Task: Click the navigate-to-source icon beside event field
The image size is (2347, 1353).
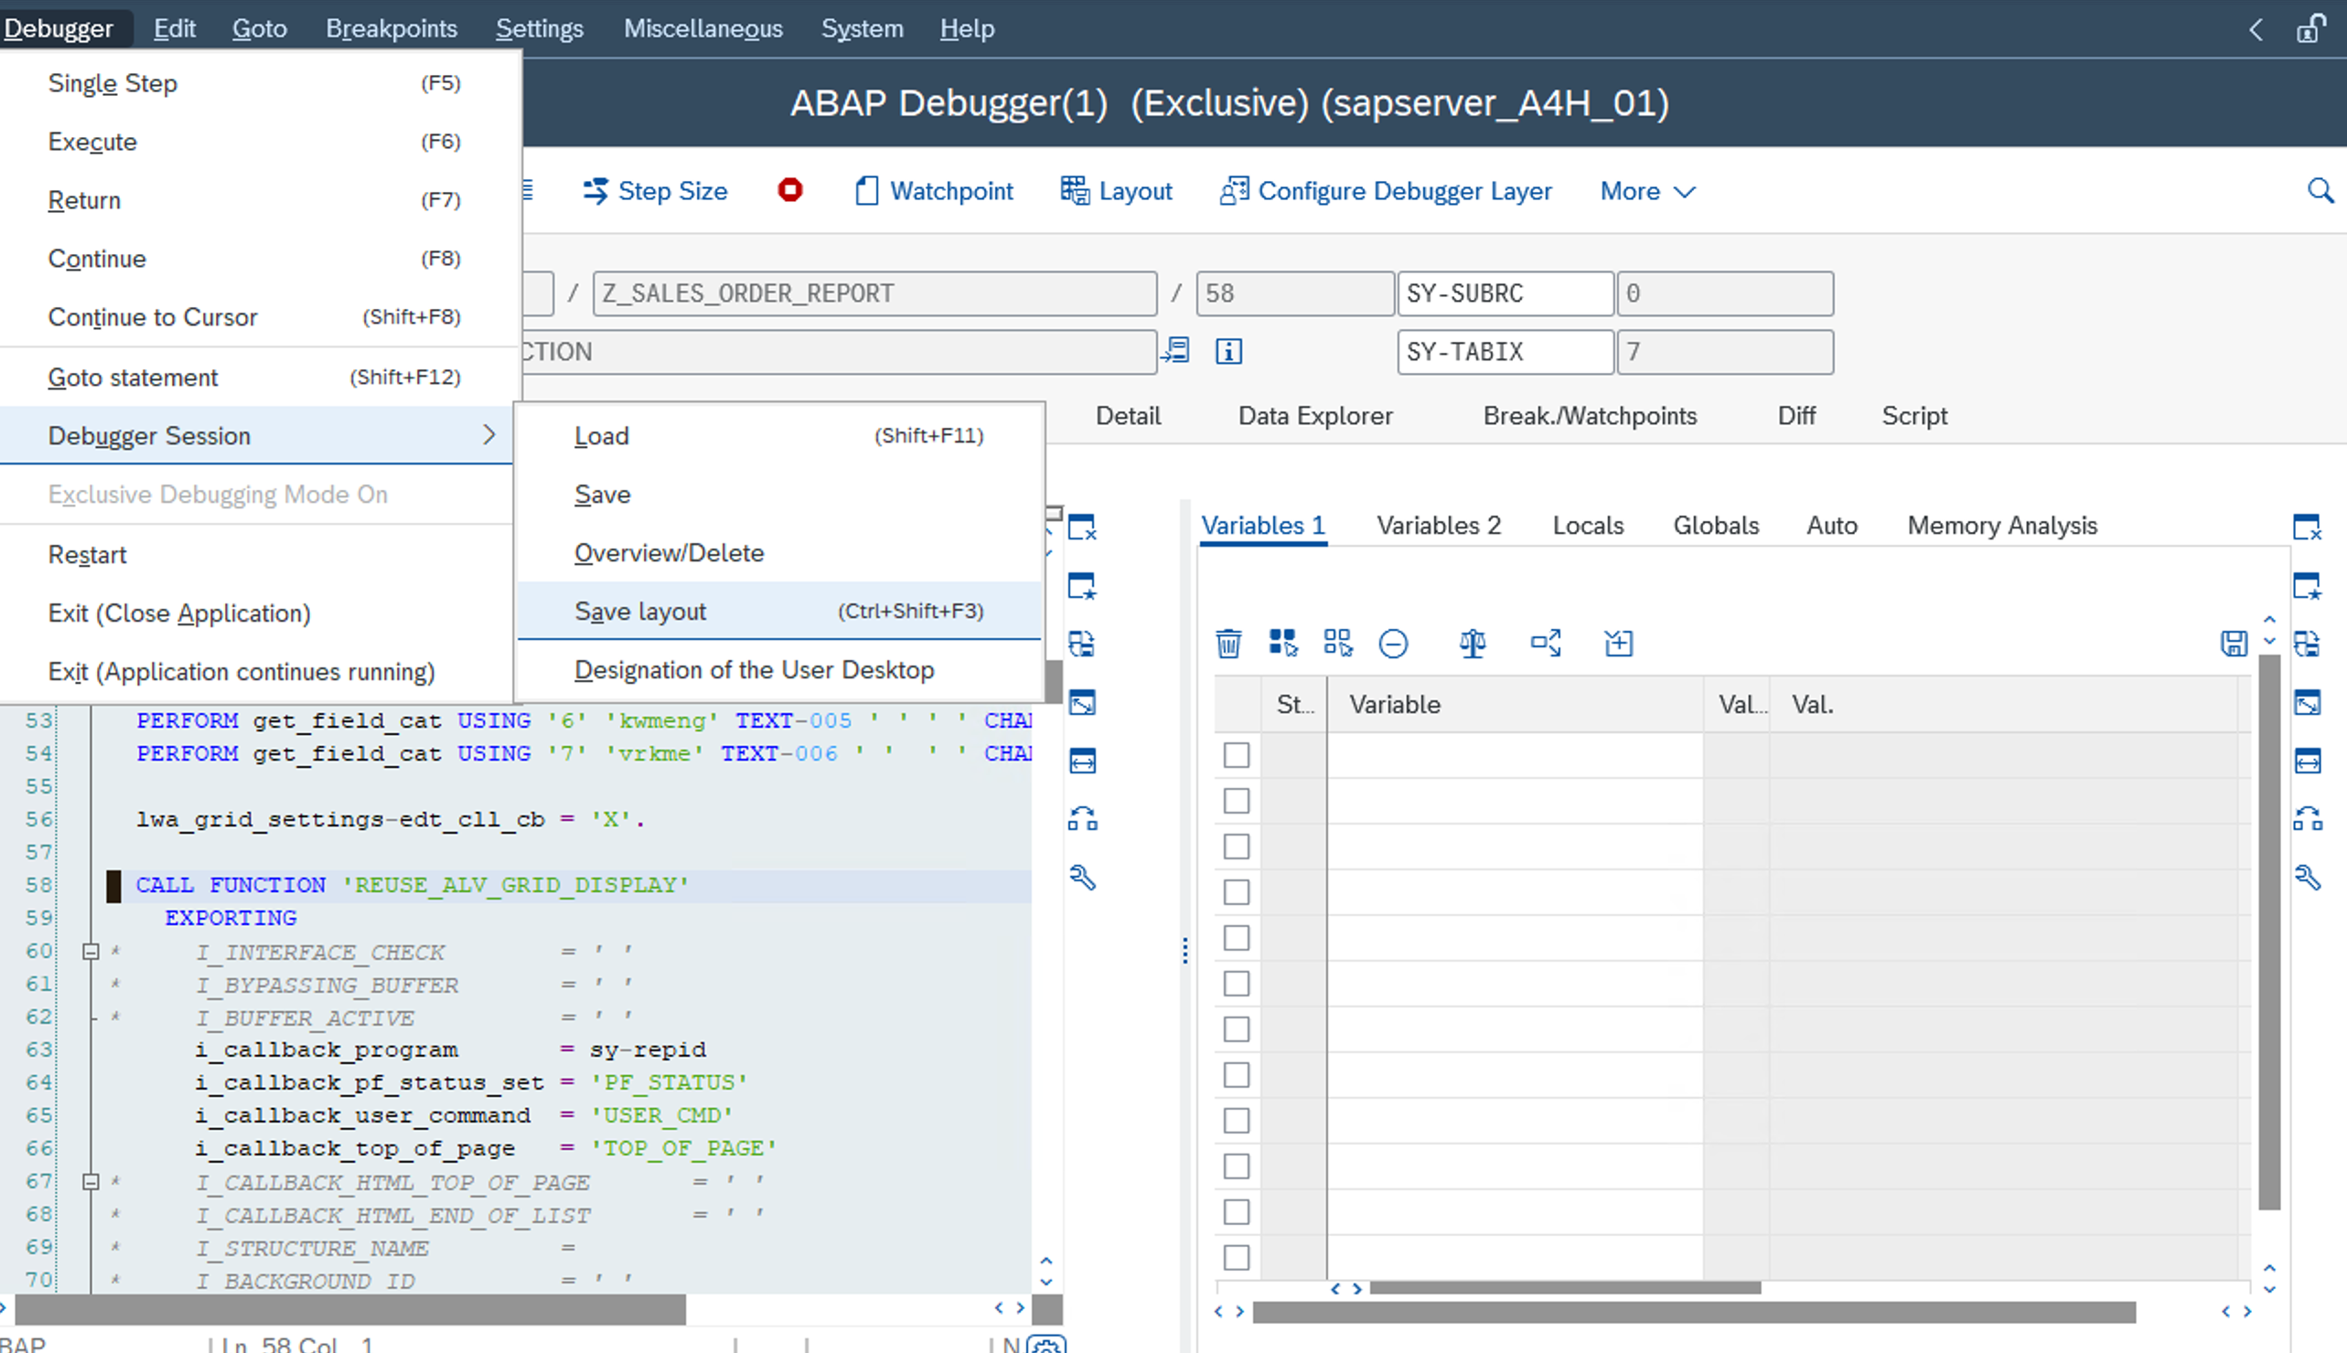Action: coord(1176,351)
